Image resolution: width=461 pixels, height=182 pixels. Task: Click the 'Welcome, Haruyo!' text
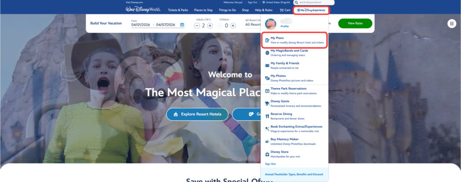234,2
